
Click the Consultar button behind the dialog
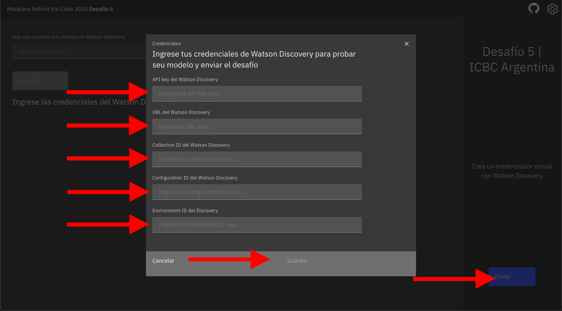coord(40,81)
